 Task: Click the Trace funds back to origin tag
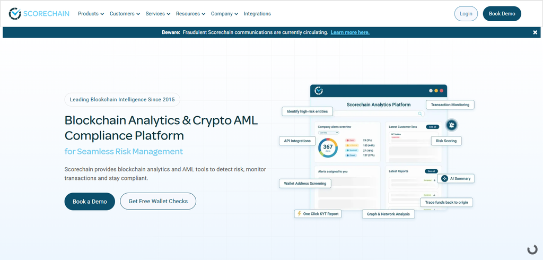(446, 202)
